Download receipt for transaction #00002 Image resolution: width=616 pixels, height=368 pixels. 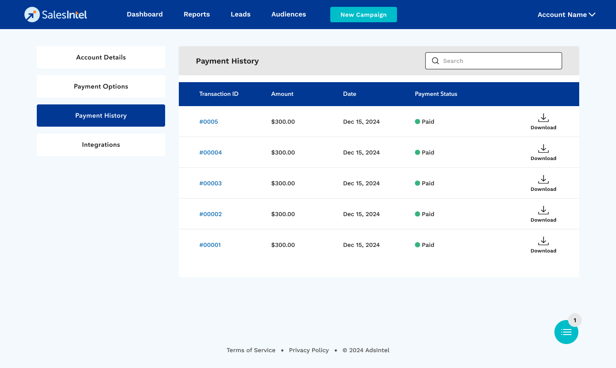coord(543,214)
